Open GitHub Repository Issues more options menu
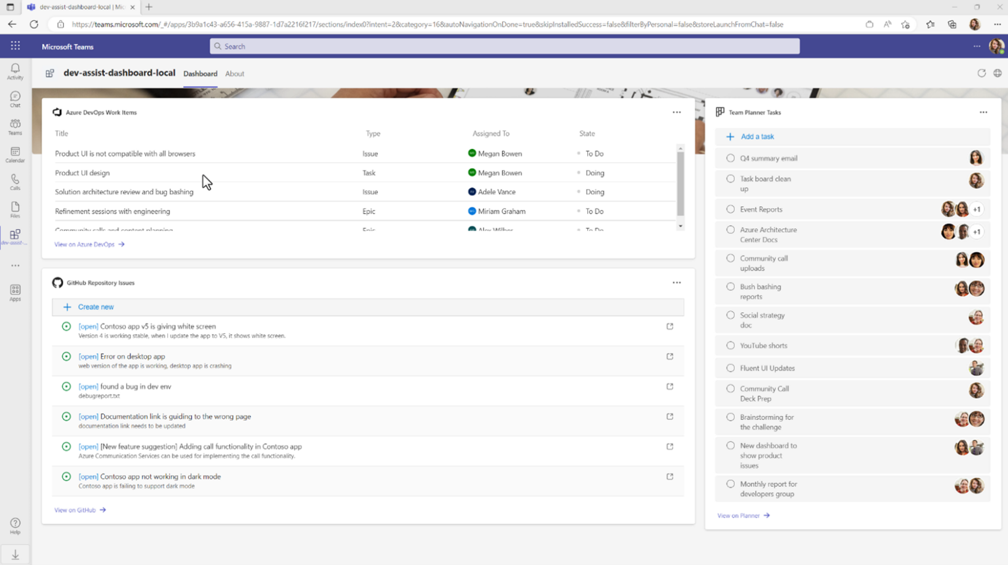The height and width of the screenshot is (565, 1008). (x=677, y=283)
